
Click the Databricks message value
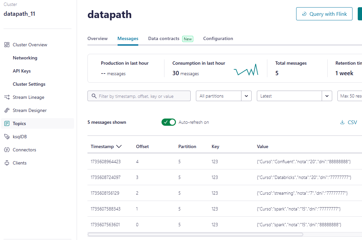[304, 177]
